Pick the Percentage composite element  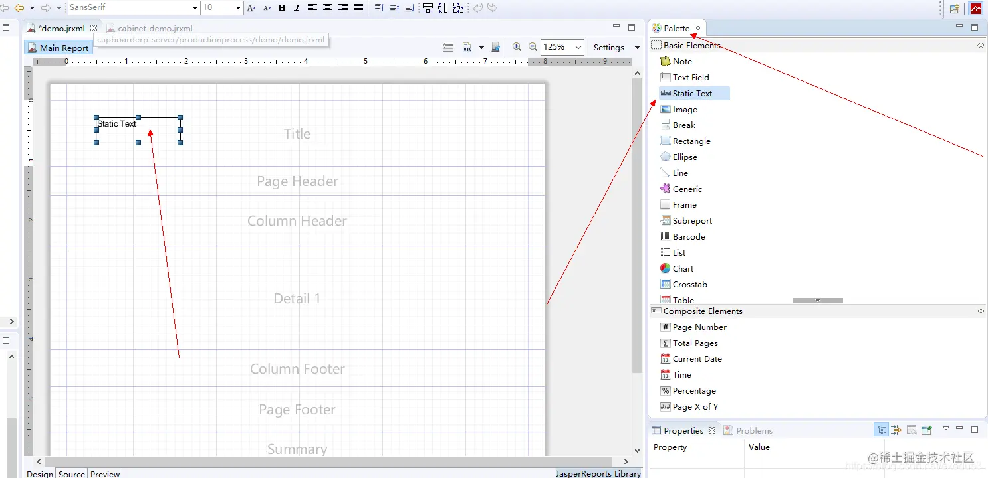click(688, 391)
